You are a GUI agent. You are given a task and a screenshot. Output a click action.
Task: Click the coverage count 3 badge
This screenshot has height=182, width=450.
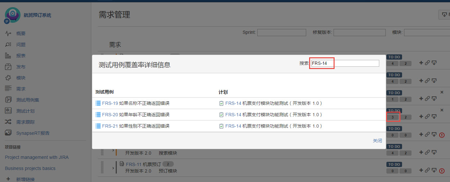(393, 117)
